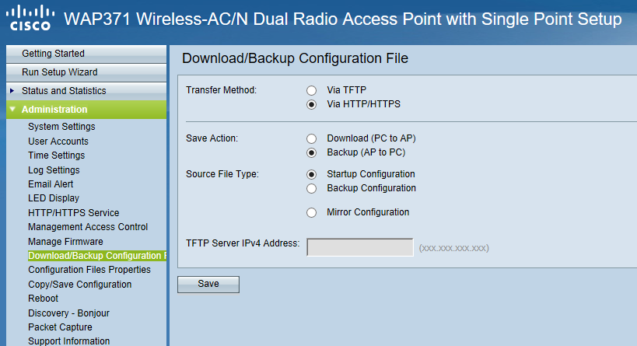Select the Via TFTP radio button
637x346 pixels.
tap(312, 90)
